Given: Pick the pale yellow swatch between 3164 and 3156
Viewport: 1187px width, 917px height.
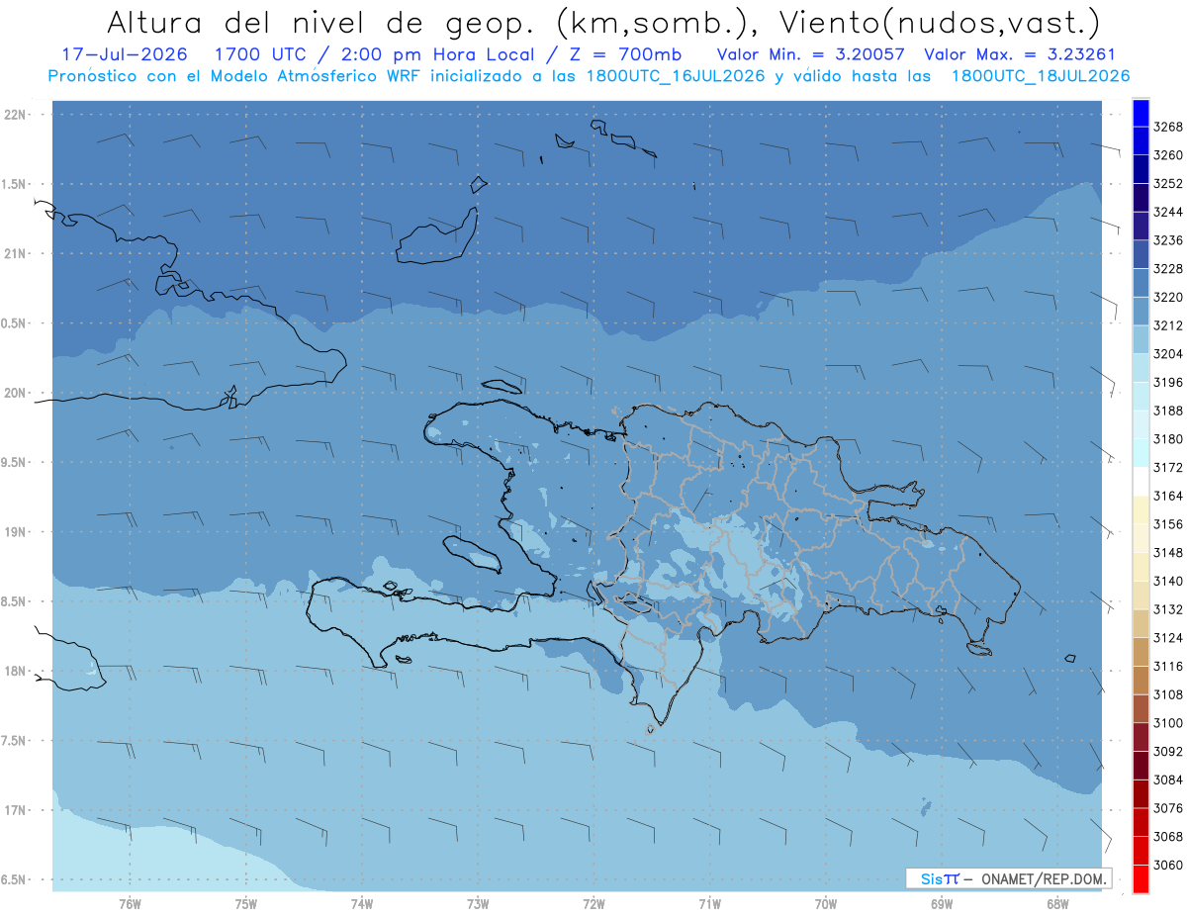Looking at the screenshot, I should (1140, 509).
